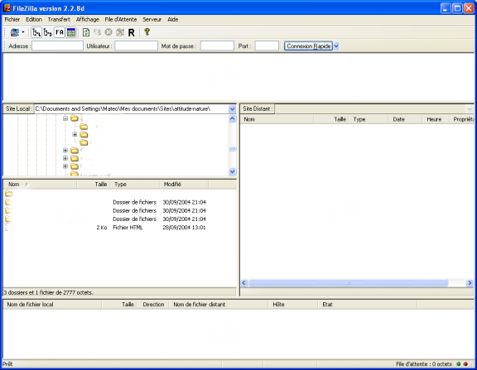Click the Nom de fichier distant header
The width and height of the screenshot is (477, 370).
[x=219, y=305]
